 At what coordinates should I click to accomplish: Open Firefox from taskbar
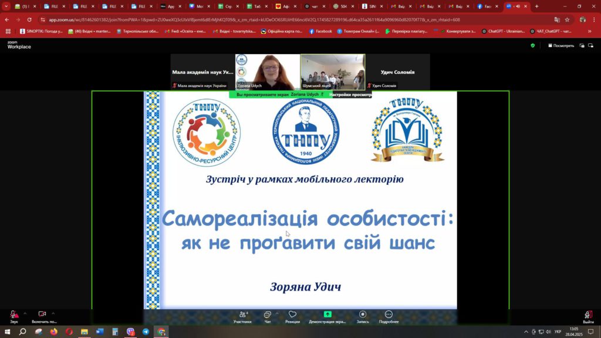click(53, 332)
